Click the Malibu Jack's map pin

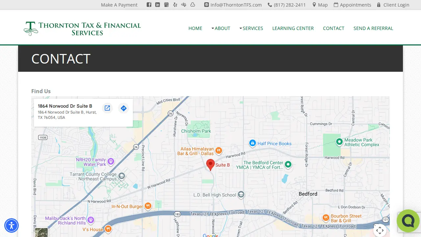[x=91, y=220]
